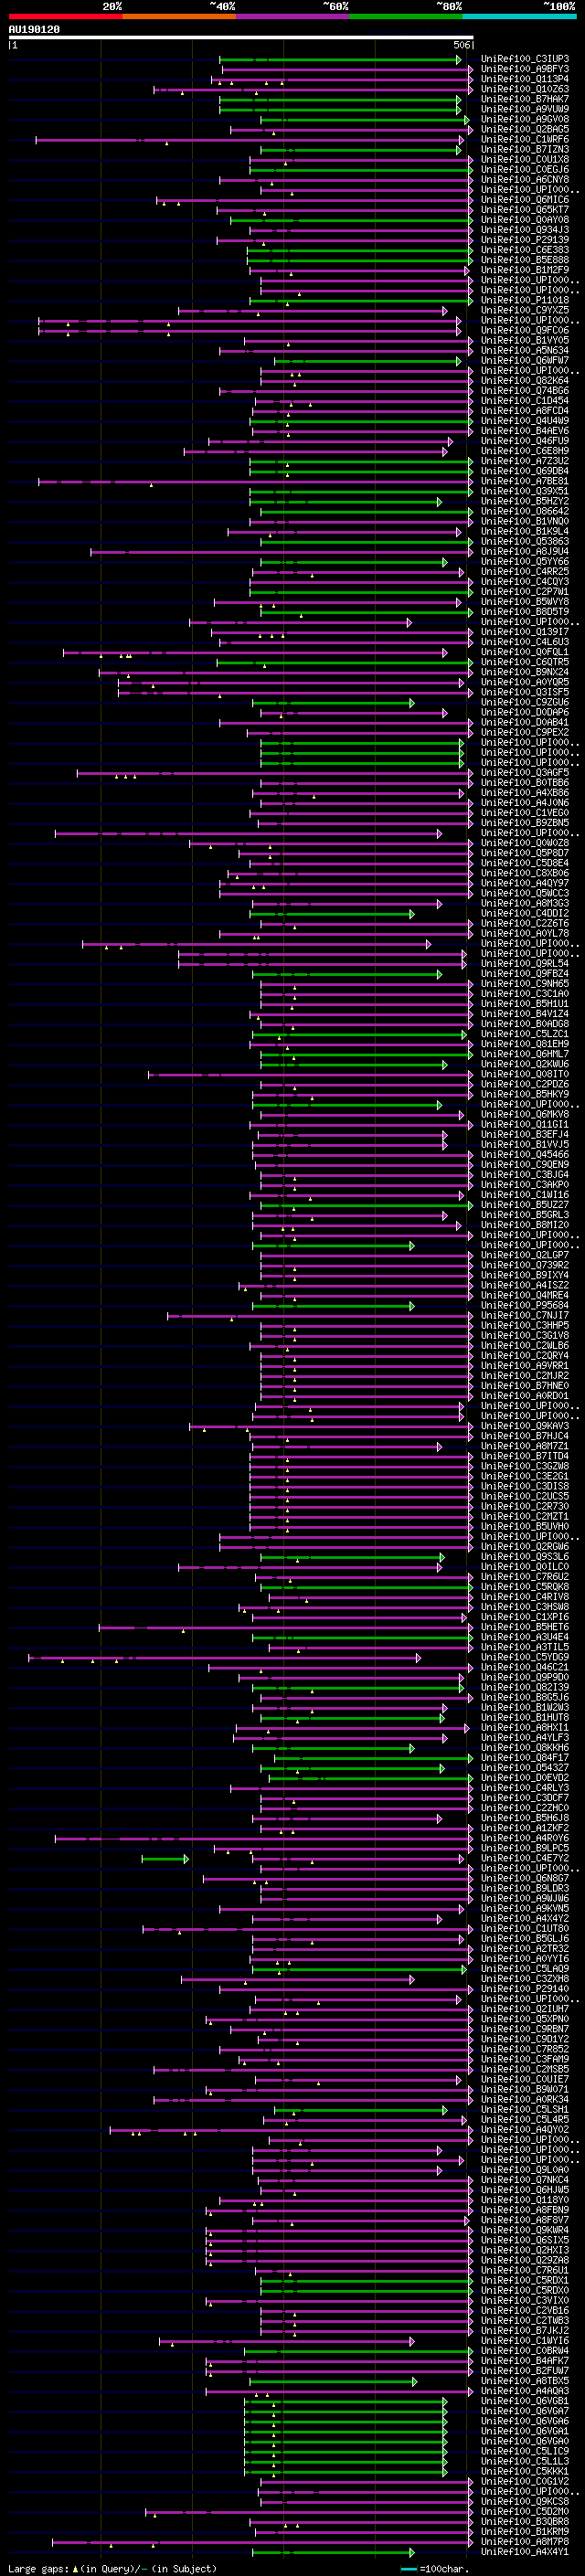Select the UniRef100_C3AKP0 label

(524, 1185)
